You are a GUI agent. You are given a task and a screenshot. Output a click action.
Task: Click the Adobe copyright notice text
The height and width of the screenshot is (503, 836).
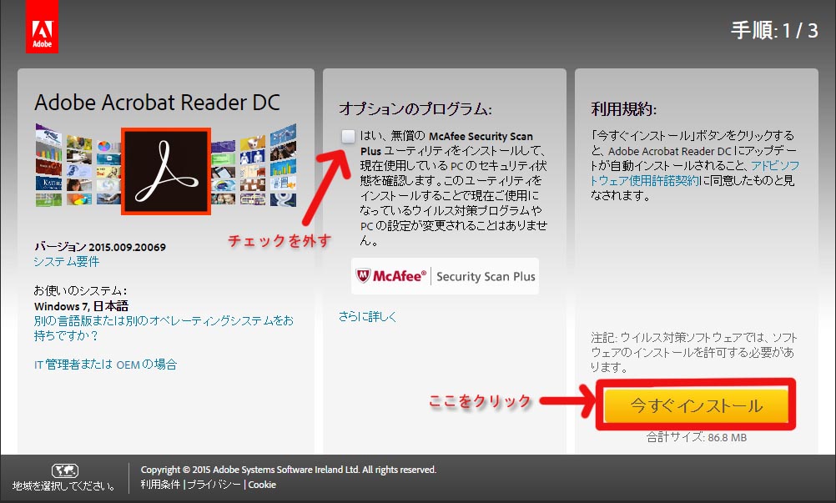289,470
